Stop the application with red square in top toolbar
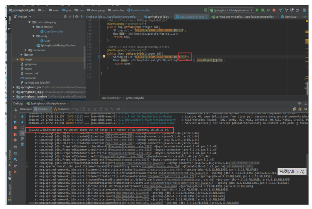This screenshot has width=312, height=209. pos(274,10)
